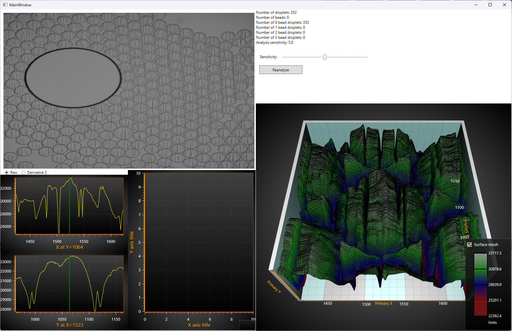
Task: Click 'Number of beads: 0' text
Action: [x=272, y=18]
